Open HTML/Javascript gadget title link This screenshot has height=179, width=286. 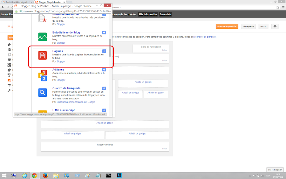coord(64,110)
